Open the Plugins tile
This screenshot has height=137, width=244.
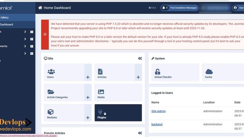click(118, 113)
